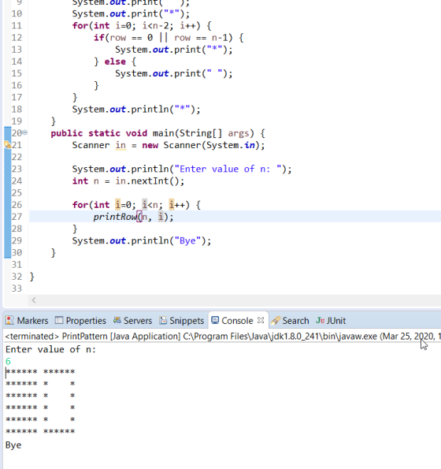Click line number 31 in the gutter
The image size is (441, 469).
[17, 265]
